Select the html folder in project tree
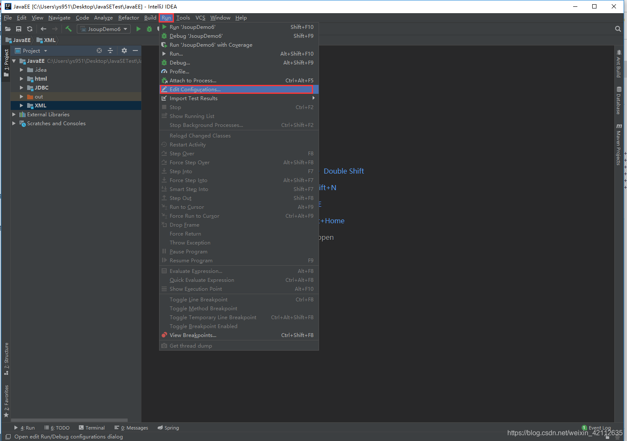 point(76,79)
